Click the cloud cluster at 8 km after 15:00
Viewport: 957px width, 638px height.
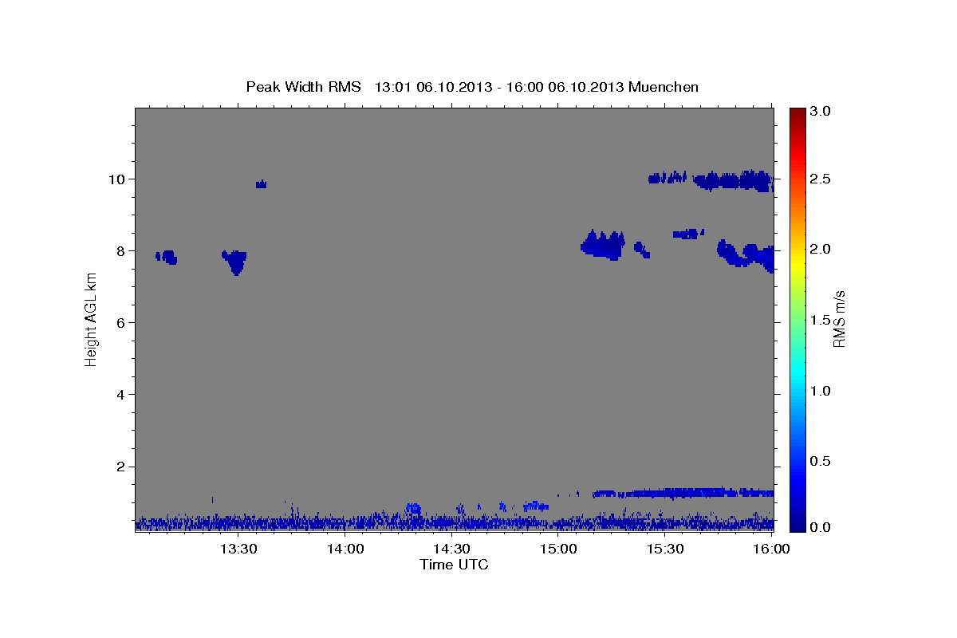(603, 246)
